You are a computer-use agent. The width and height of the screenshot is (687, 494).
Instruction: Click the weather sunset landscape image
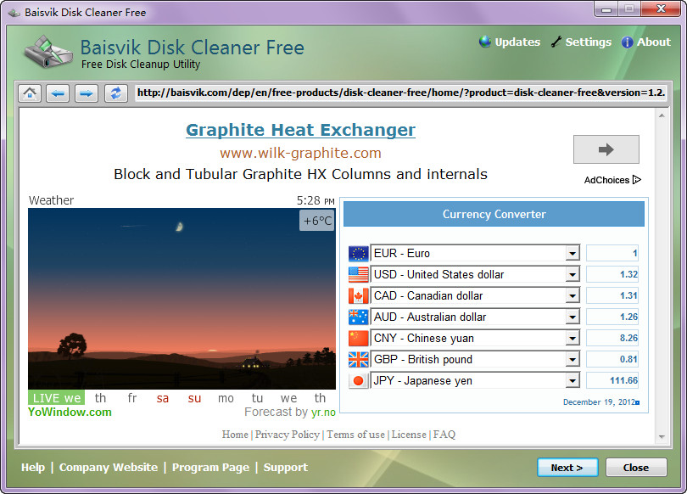pos(182,299)
